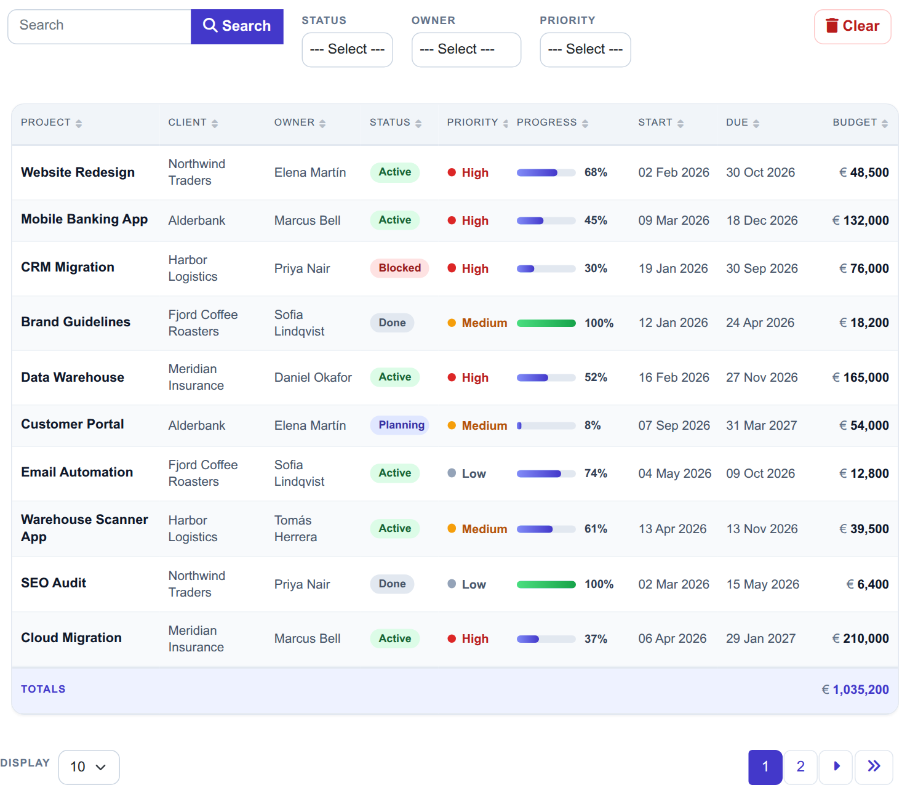Image resolution: width=910 pixels, height=809 pixels.
Task: Sort by the Budget column sort icon
Action: click(x=885, y=124)
